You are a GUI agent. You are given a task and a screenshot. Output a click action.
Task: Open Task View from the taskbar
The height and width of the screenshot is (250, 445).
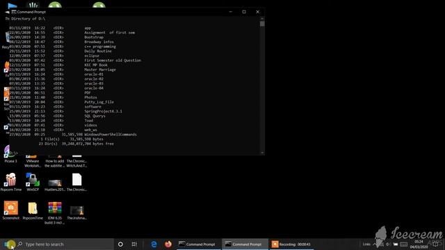pyautogui.click(x=134, y=244)
